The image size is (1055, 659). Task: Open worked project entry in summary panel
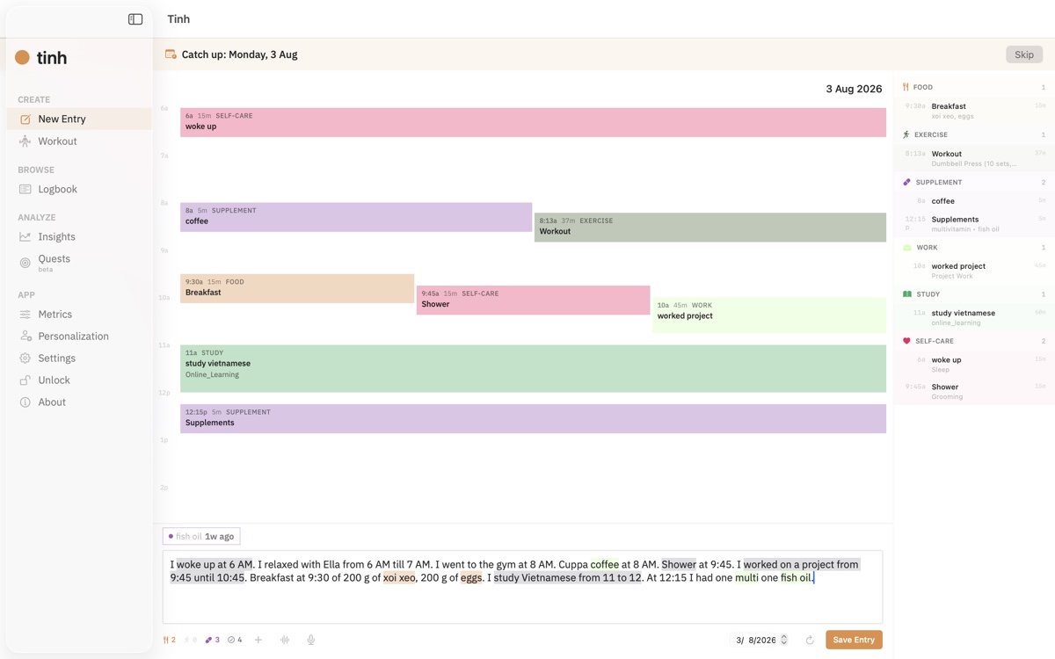click(974, 271)
